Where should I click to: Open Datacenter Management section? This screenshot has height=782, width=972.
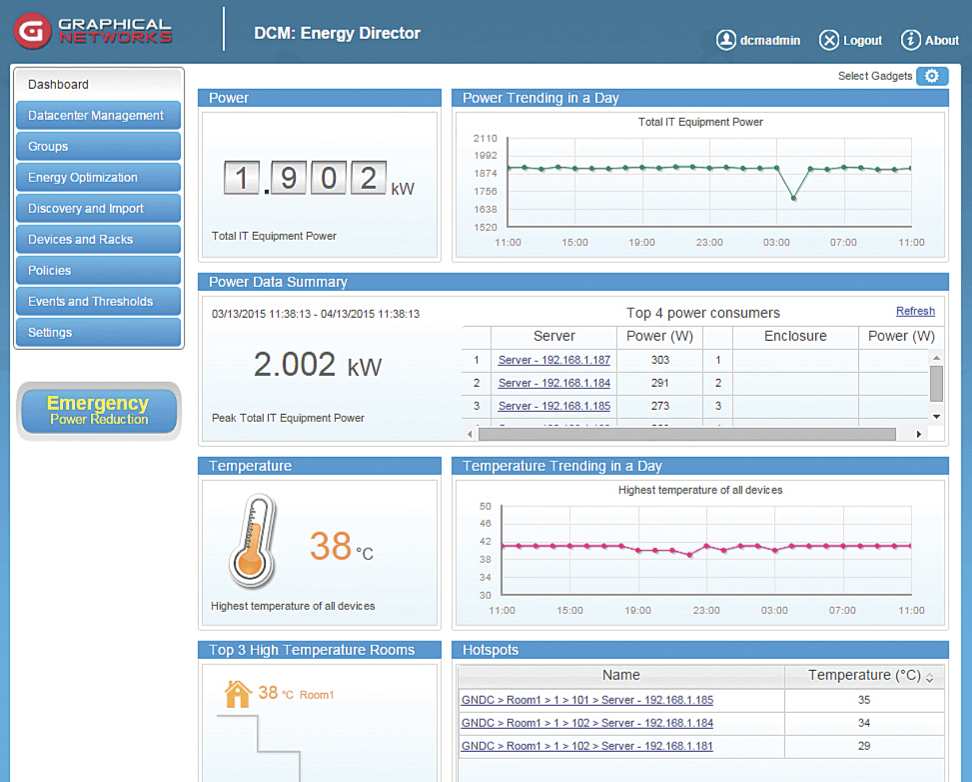(x=99, y=115)
